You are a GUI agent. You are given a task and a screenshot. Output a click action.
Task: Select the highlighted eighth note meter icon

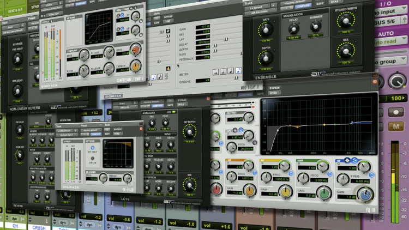pyautogui.click(x=238, y=70)
